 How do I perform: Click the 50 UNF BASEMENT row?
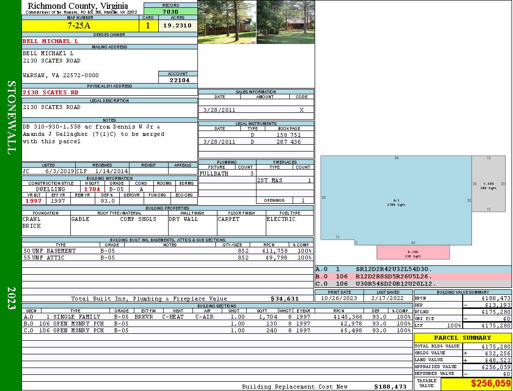coord(168,251)
